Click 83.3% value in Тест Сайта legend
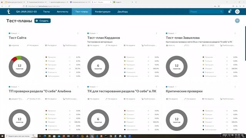The height and width of the screenshot is (138, 246). pos(78,69)
